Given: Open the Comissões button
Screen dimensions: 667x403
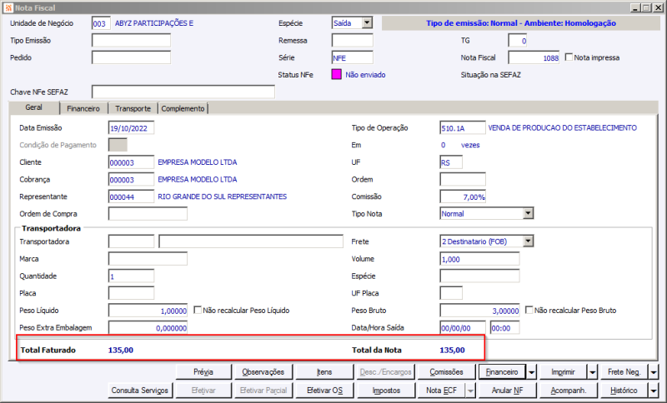Looking at the screenshot, I should click(x=446, y=372).
